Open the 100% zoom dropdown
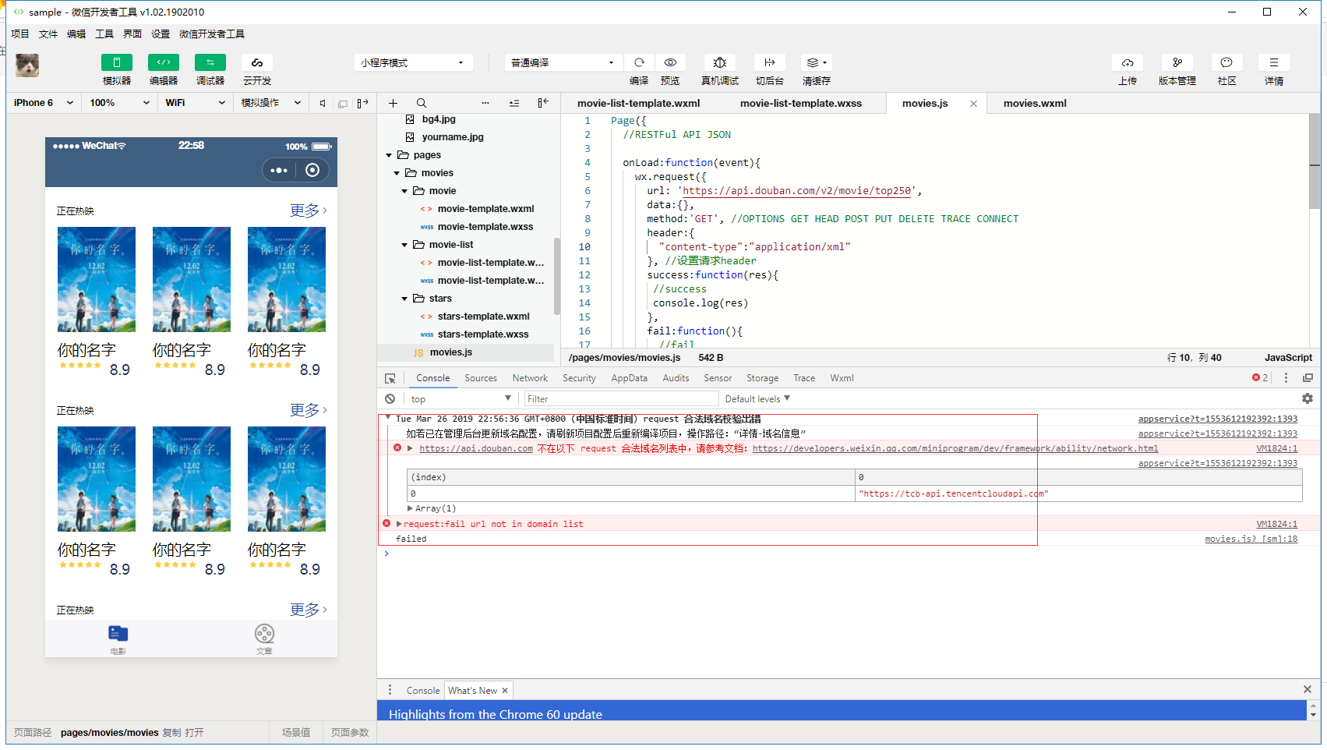 coord(119,103)
